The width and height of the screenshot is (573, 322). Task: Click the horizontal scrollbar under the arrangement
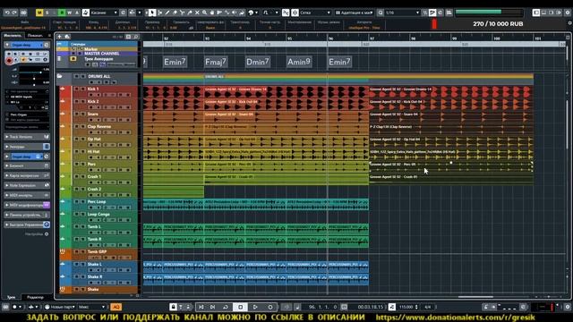tap(475, 297)
